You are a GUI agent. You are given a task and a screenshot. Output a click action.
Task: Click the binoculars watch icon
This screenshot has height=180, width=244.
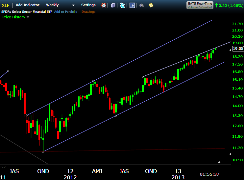[x=142, y=6]
